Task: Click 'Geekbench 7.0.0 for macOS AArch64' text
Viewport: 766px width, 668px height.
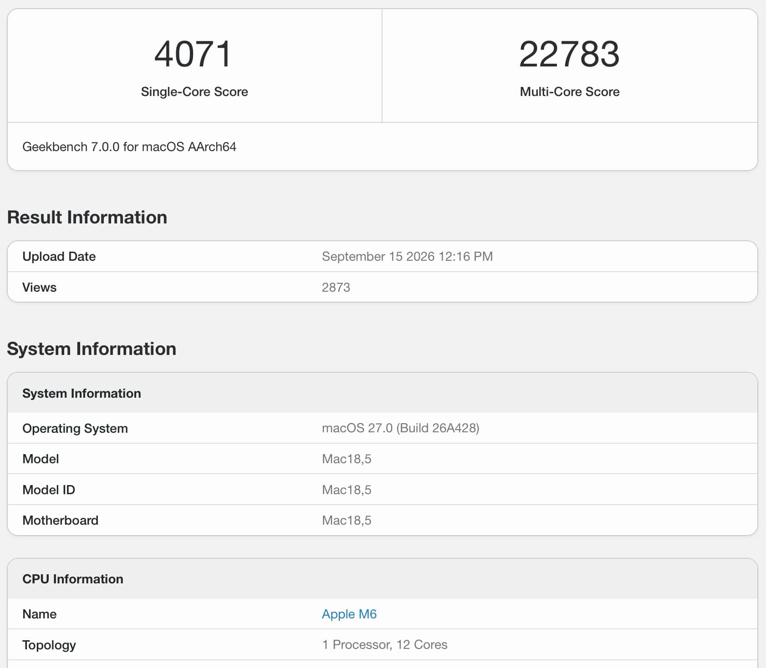Action: [x=129, y=147]
